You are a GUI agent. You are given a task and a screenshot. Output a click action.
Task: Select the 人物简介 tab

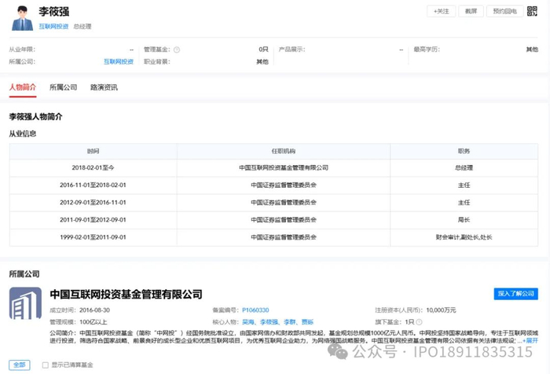[x=22, y=87]
